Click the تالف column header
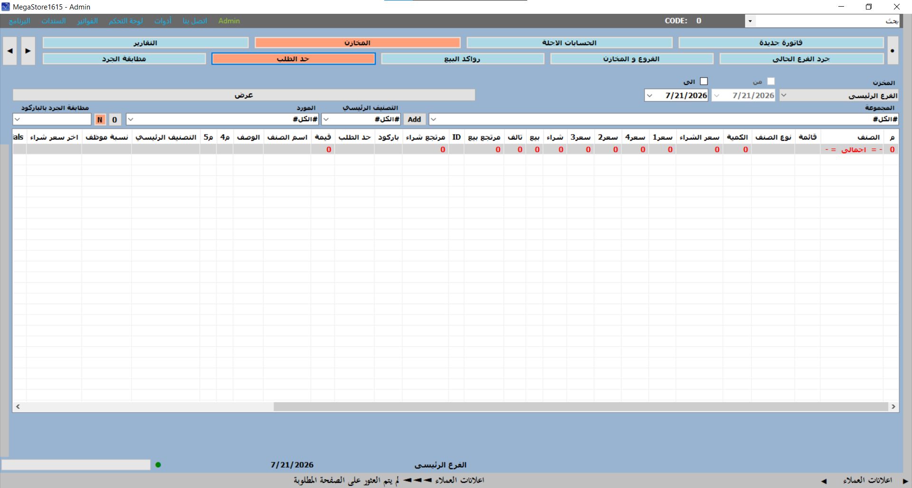Viewport: 912px width, 488px height. (x=515, y=137)
